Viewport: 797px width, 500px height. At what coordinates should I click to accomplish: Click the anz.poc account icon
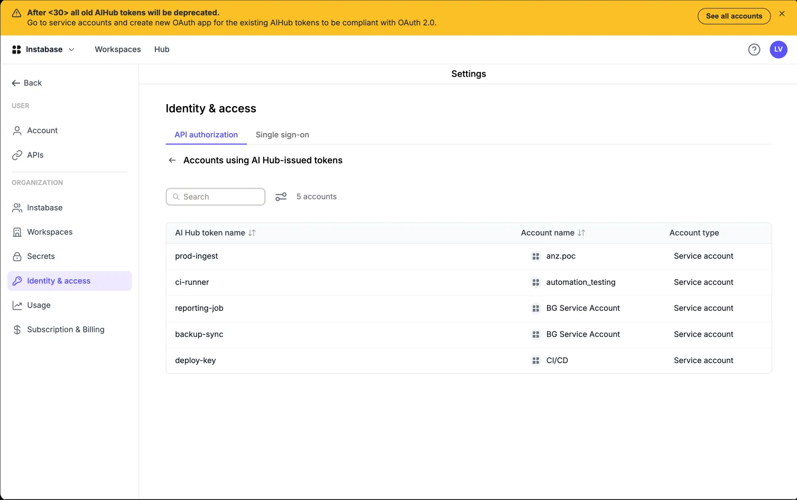[535, 256]
